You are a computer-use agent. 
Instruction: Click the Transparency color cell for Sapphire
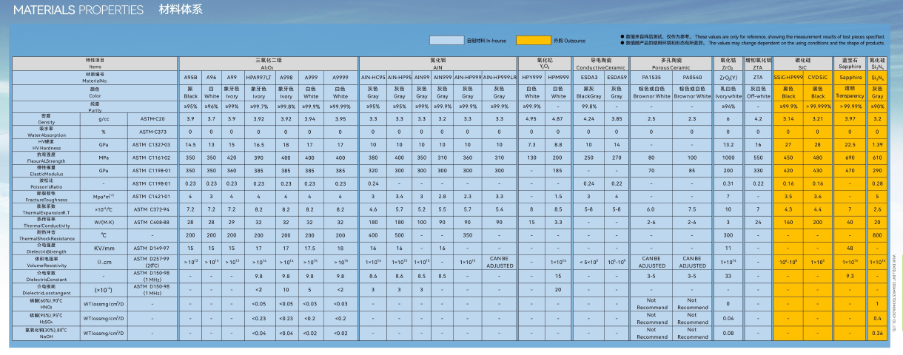point(850,92)
